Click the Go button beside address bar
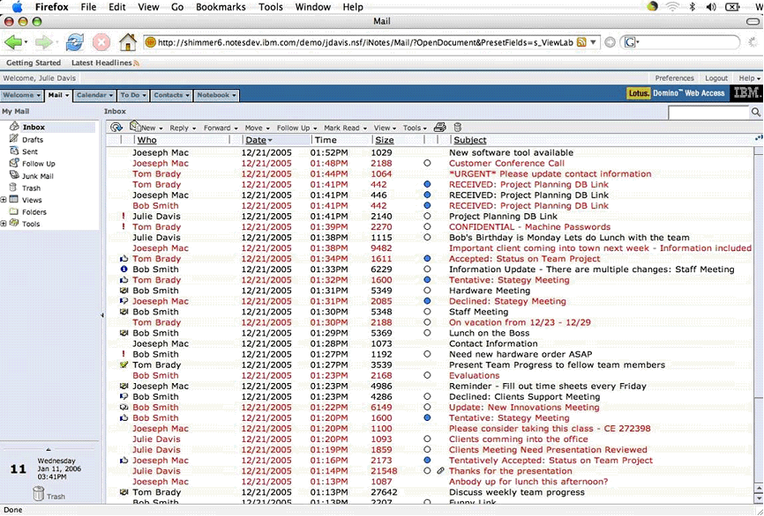The height and width of the screenshot is (516, 764). [610, 43]
